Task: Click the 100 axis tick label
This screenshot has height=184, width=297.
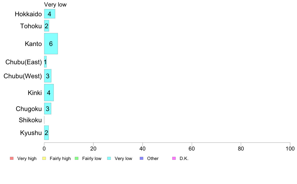Action: [x=290, y=149]
